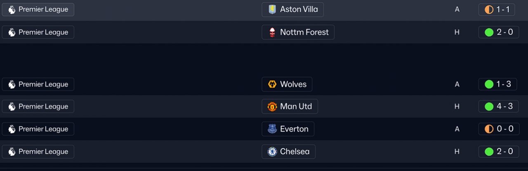
Task: Open the Chelsea 2 - 0 result
Action: coord(498,152)
